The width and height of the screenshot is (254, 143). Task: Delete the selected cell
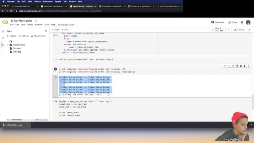pos(245,66)
